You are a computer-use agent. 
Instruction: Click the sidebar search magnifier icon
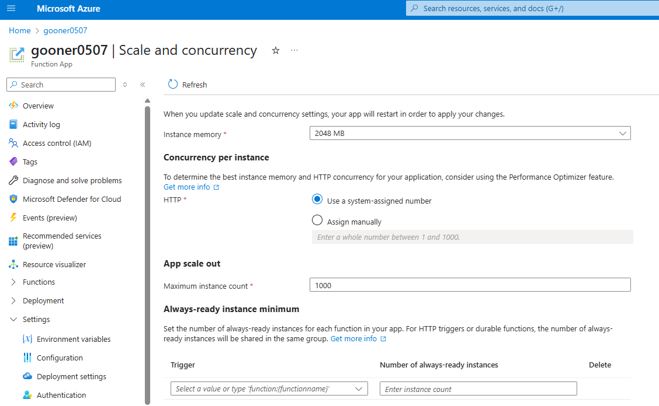point(14,85)
